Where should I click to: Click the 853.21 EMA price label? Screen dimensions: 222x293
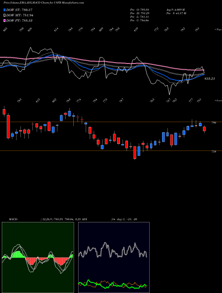(210, 79)
